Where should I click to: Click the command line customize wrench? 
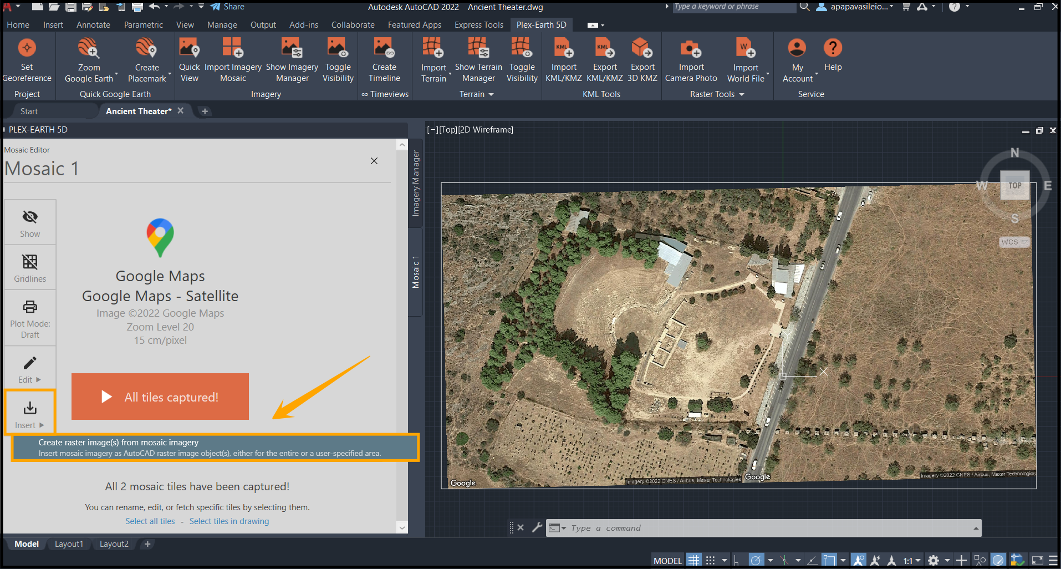click(x=537, y=527)
